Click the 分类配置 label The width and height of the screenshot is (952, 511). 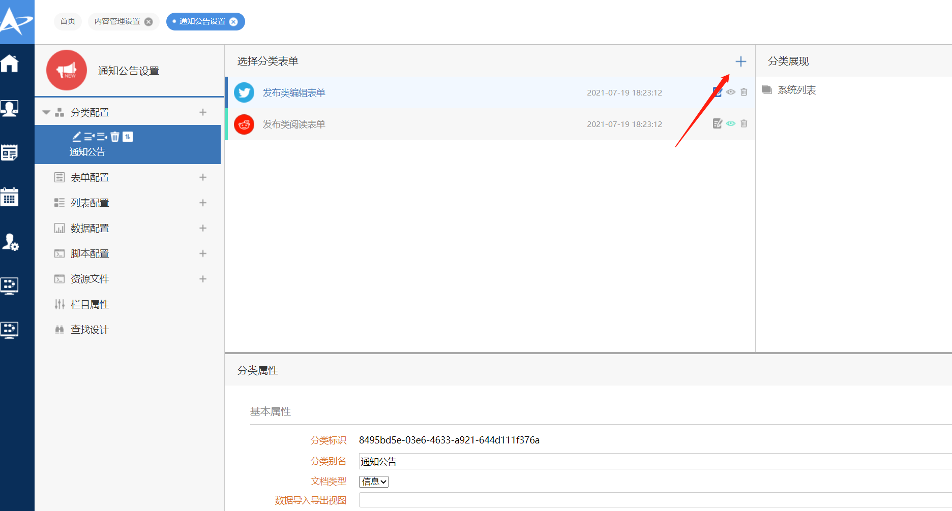tap(90, 112)
